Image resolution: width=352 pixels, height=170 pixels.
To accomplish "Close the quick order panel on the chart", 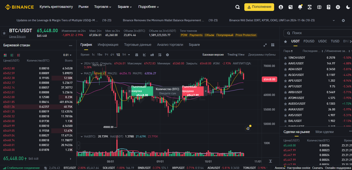I will (x=205, y=91).
